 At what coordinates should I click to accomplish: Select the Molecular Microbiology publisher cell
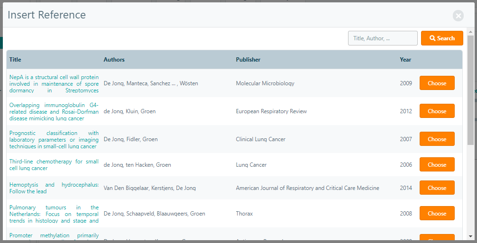tap(265, 83)
